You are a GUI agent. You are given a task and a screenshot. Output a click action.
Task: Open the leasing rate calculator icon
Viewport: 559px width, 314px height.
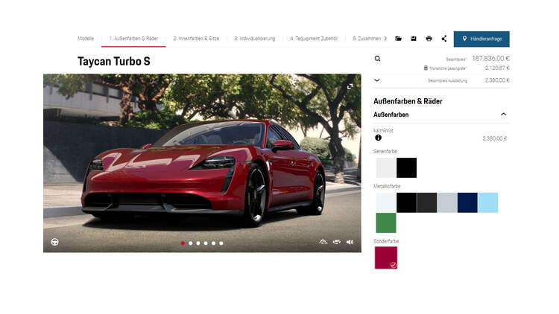(426, 68)
